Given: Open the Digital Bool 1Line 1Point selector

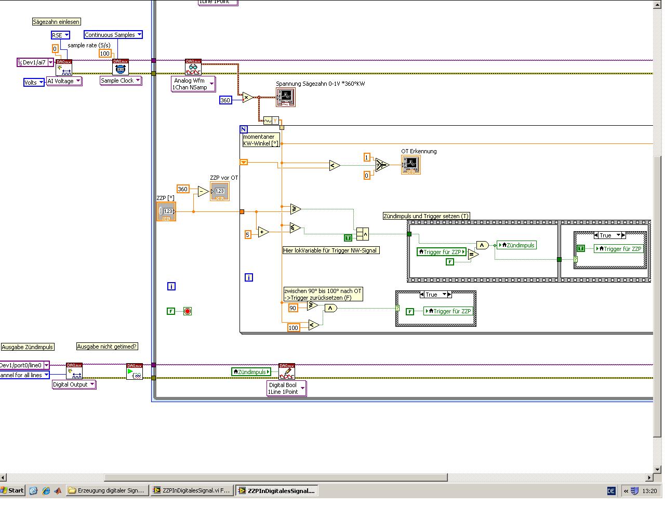Looking at the screenshot, I should point(287,389).
